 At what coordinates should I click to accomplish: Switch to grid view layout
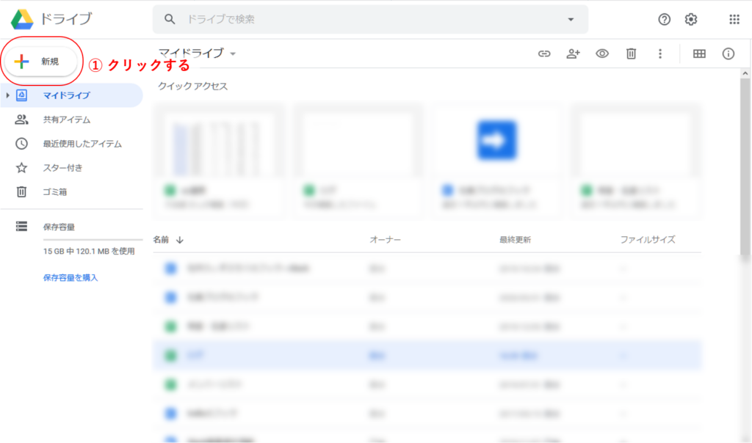699,54
